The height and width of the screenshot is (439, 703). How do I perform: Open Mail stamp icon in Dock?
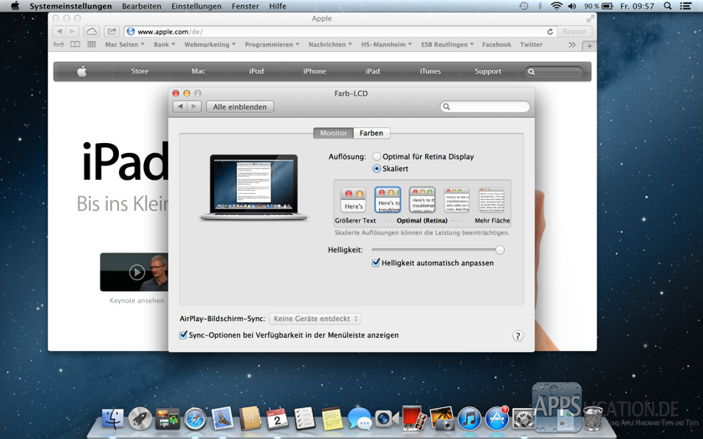[x=223, y=418]
